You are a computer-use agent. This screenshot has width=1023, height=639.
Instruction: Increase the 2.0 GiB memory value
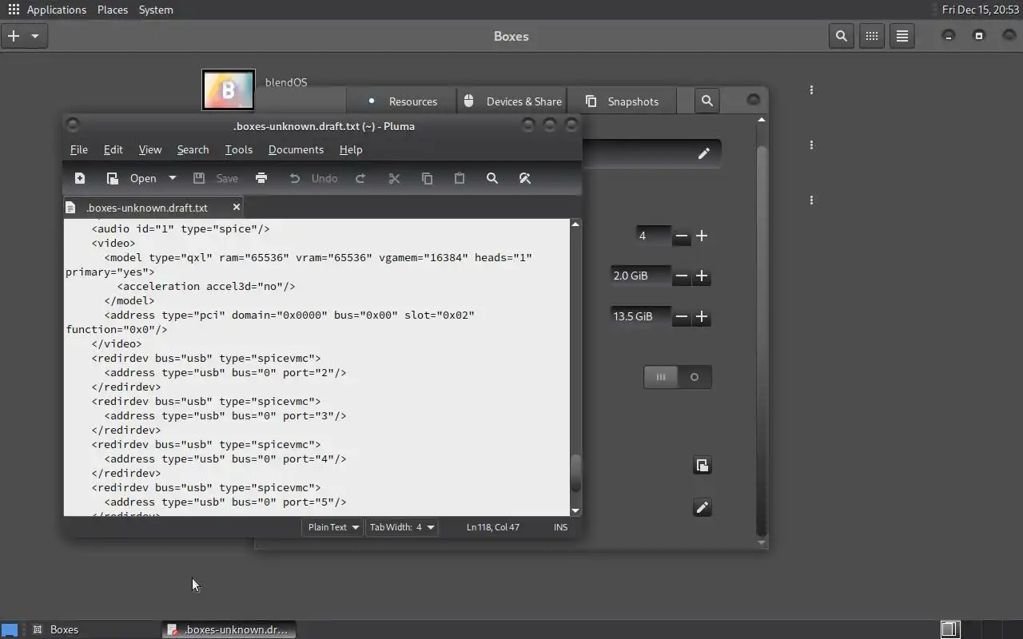[x=702, y=276]
